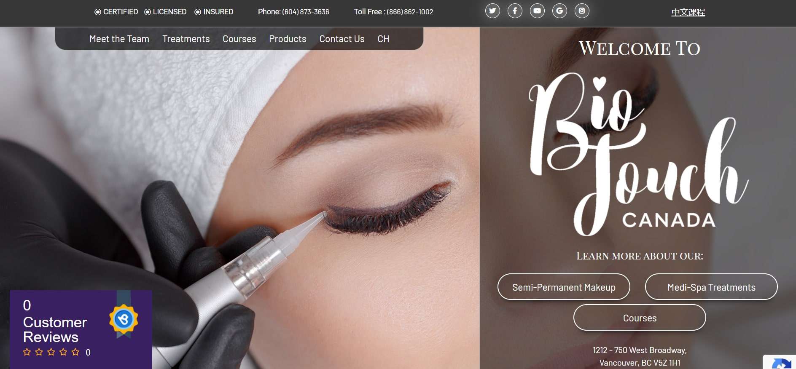Click the five-star rating row
The width and height of the screenshot is (796, 369).
coord(51,352)
